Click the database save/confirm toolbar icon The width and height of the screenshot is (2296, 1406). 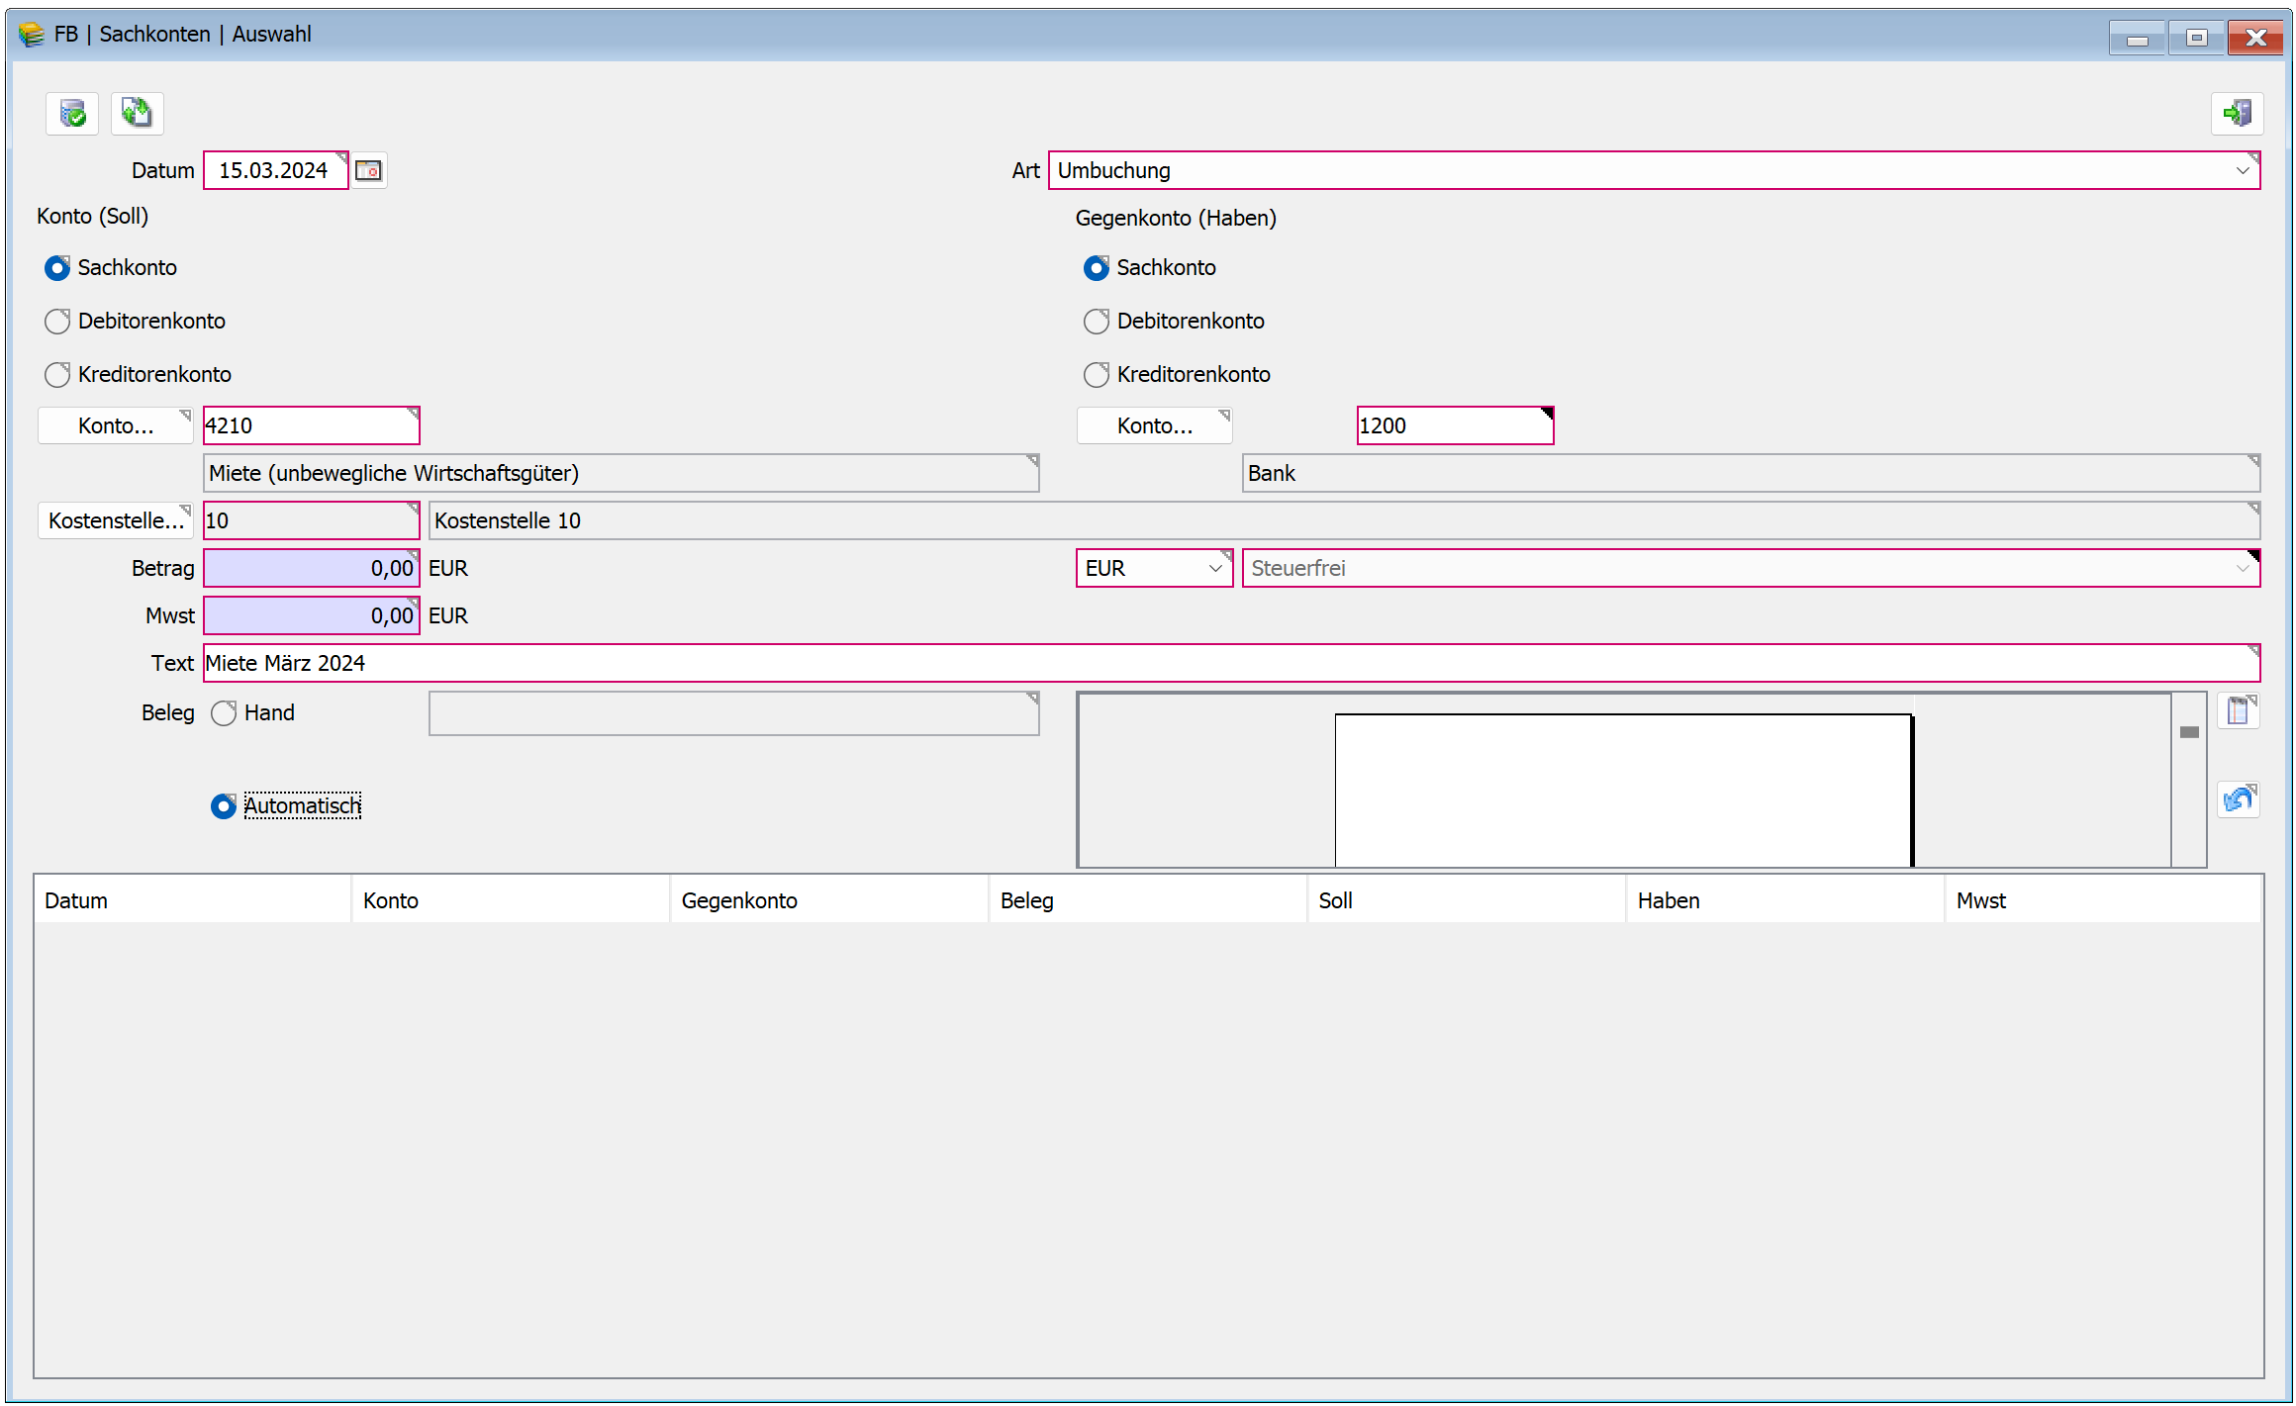72,114
